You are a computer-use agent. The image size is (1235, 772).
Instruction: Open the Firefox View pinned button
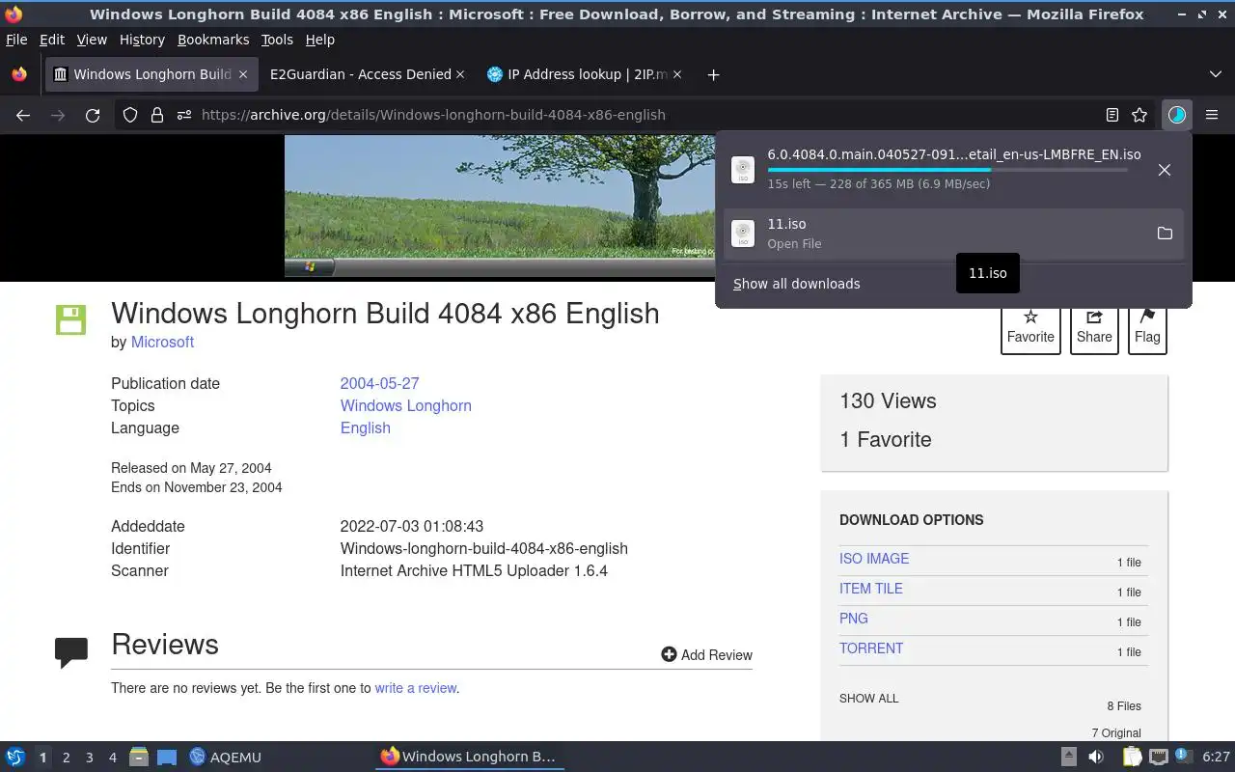coord(19,74)
